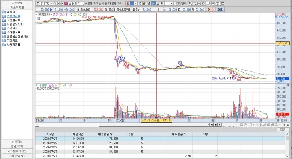This screenshot has height=159, width=292.
Task: Click the speaker sound icon in top toolbar
Action: (x=59, y=4)
